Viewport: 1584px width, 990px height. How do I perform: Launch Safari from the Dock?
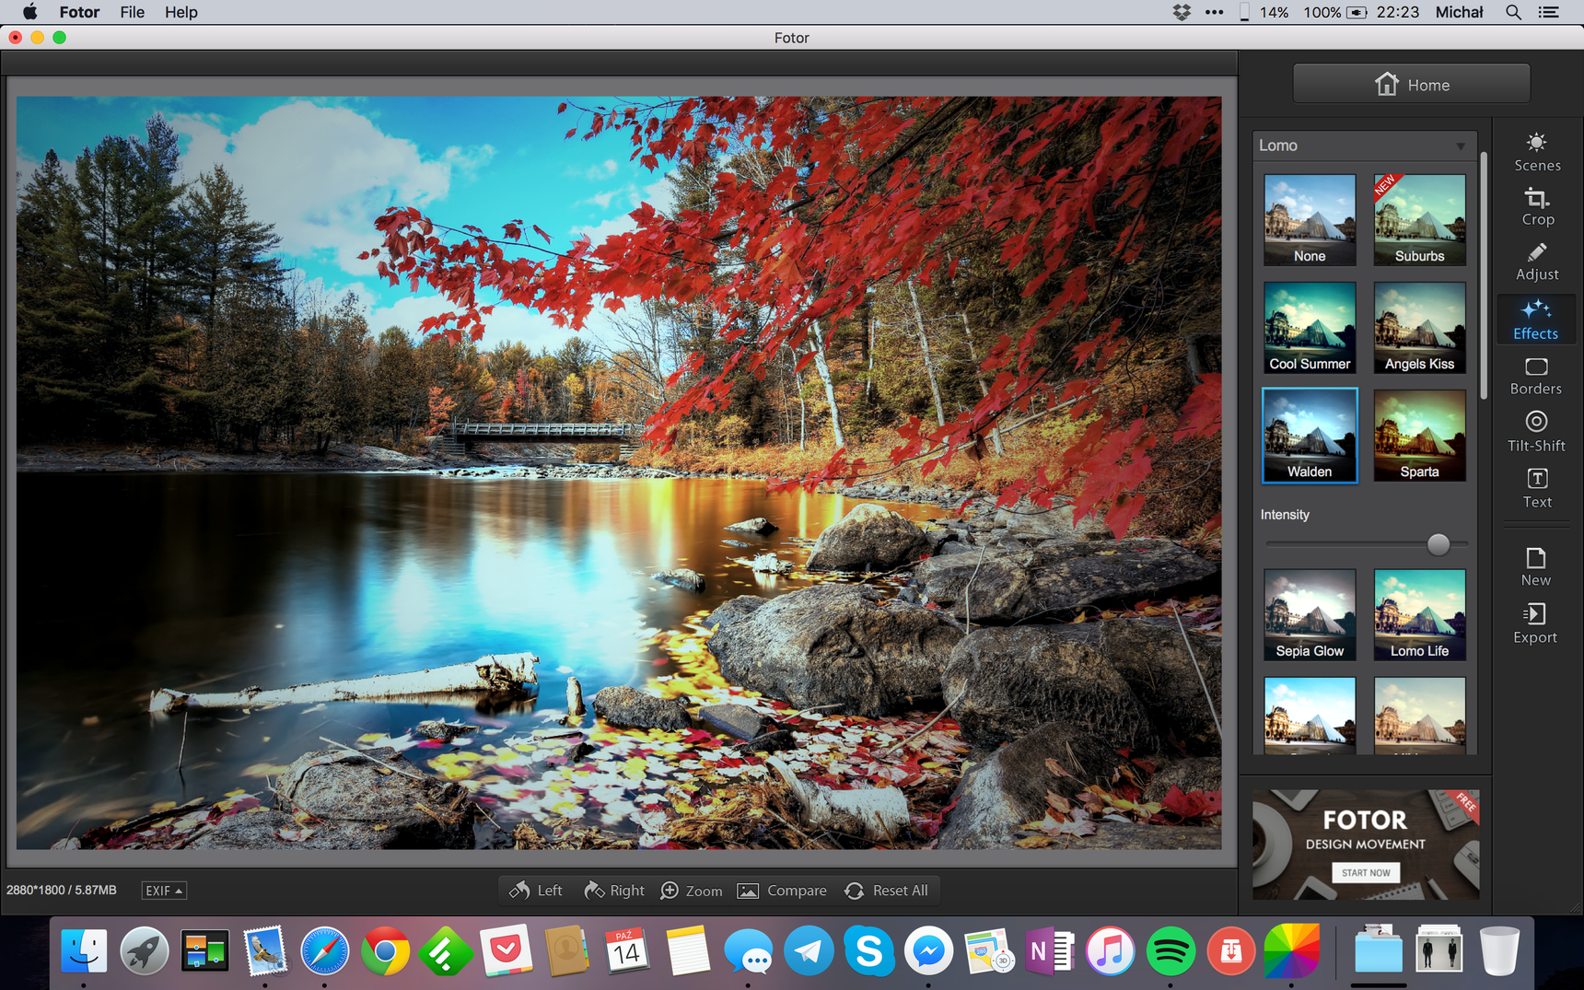324,951
